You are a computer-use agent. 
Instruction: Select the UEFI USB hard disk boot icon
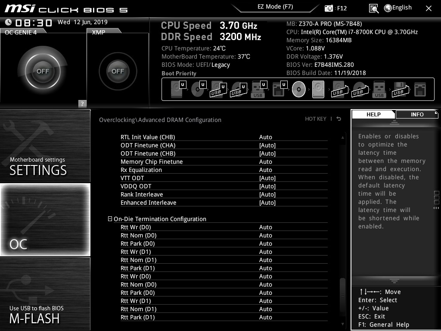(218, 90)
